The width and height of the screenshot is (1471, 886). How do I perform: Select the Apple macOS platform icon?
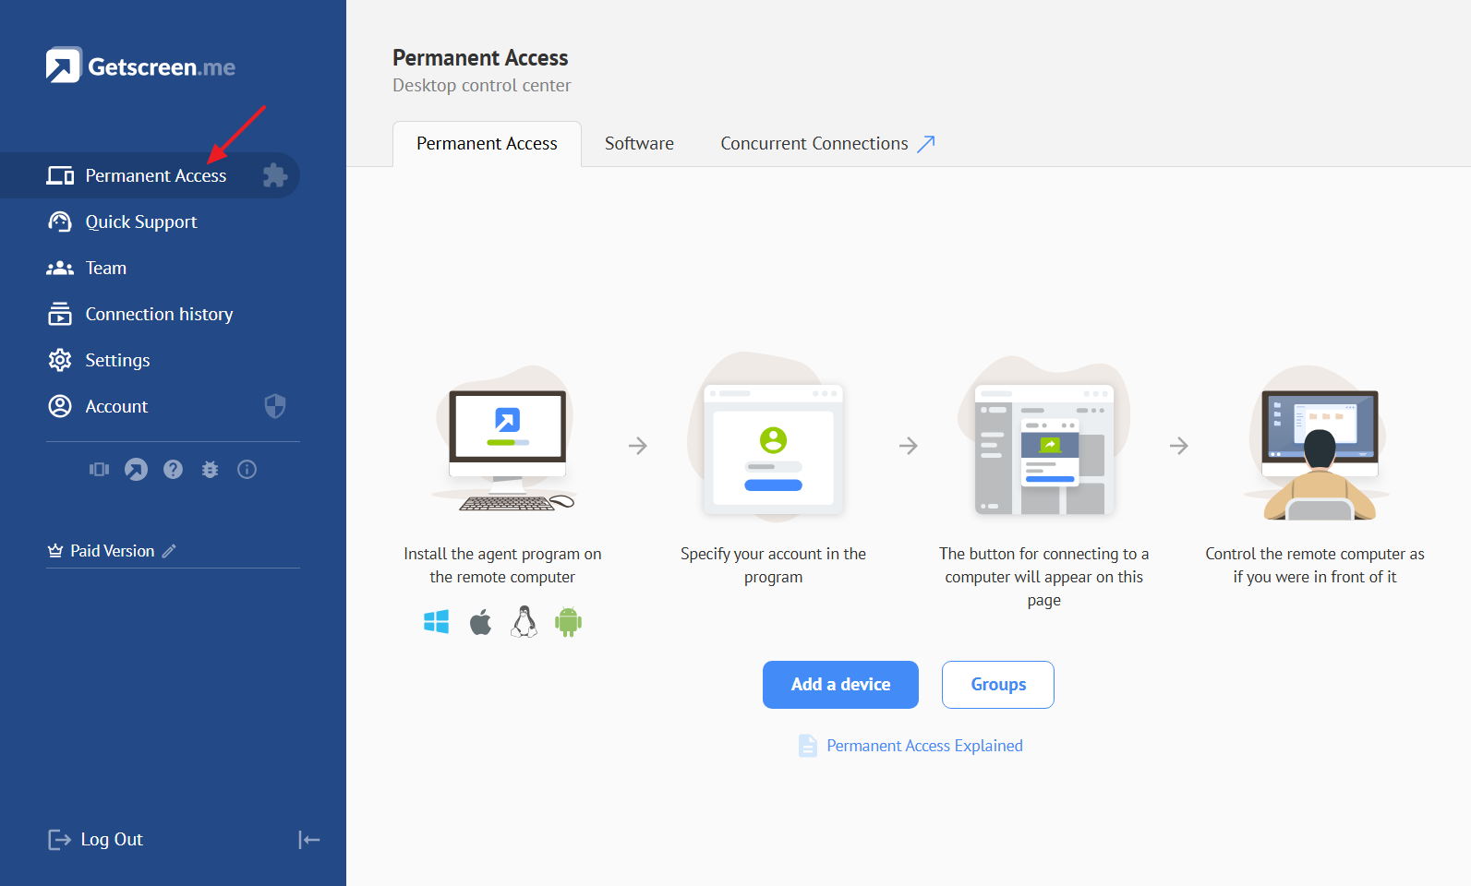480,622
